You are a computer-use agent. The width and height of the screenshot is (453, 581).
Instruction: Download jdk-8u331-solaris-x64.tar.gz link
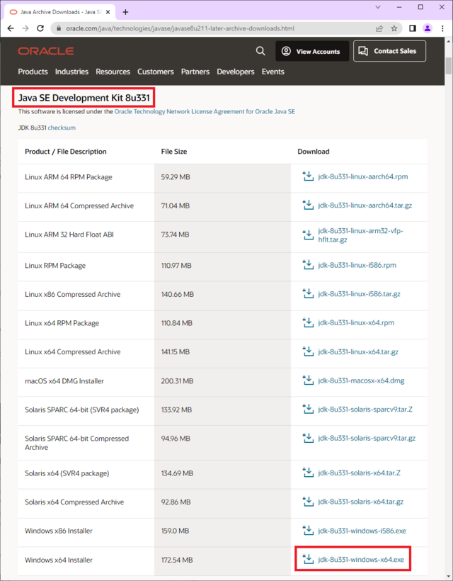[360, 502]
